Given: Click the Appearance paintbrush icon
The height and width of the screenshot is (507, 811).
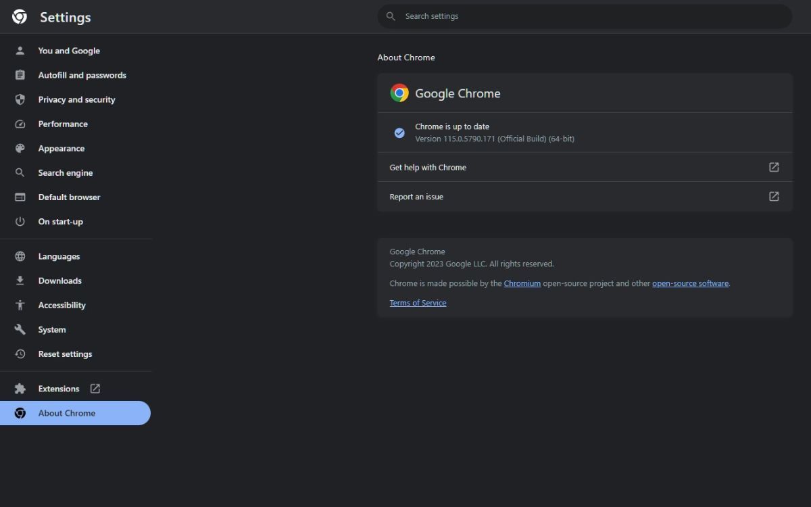Looking at the screenshot, I should click(x=20, y=148).
